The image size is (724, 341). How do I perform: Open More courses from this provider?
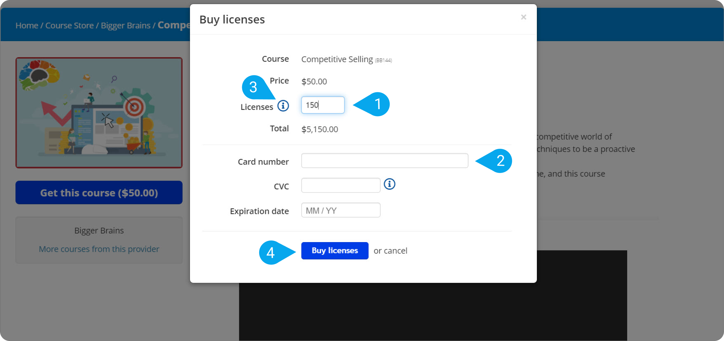click(x=99, y=249)
